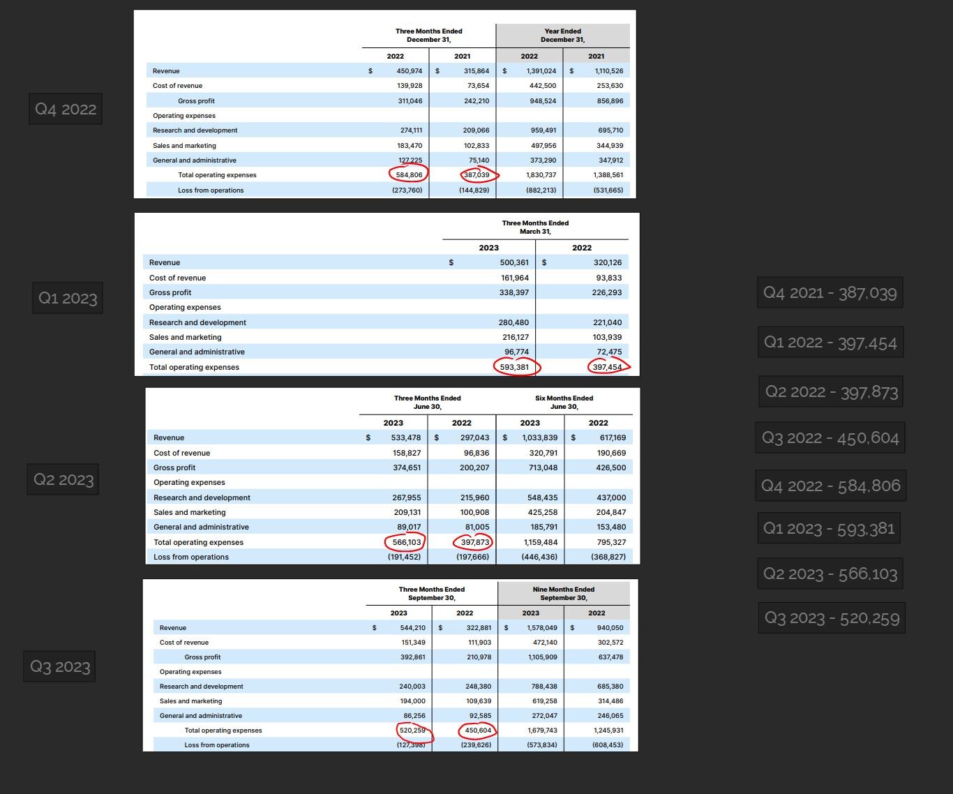Click the circled 566,103 value in Q2 2023 table

(x=405, y=541)
